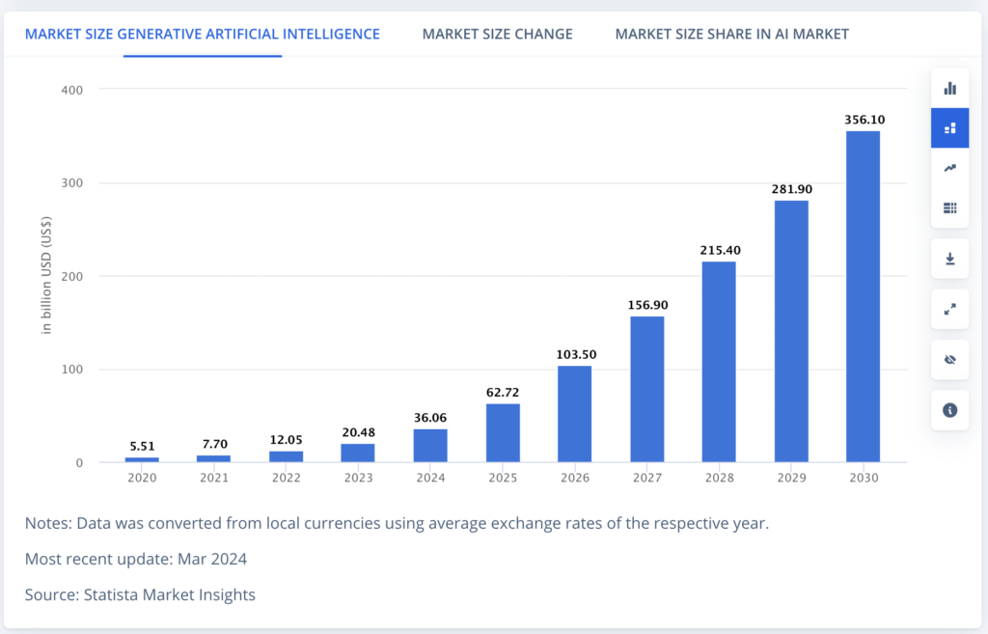Click the highlighted stacked chart icon
This screenshot has height=634, width=988.
pyautogui.click(x=949, y=128)
